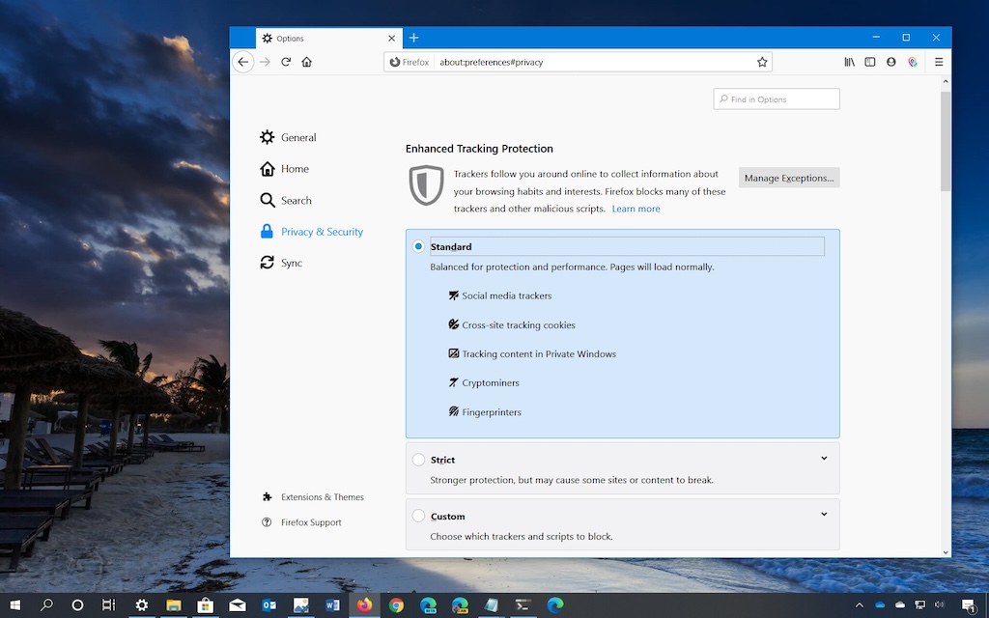Open the General settings category
Image resolution: width=989 pixels, height=618 pixels.
point(297,137)
